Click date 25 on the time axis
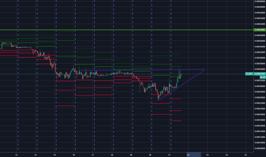266x157 pixels. coord(246,155)
